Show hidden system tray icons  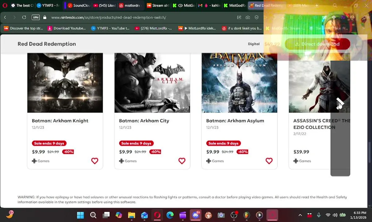tap(300, 215)
